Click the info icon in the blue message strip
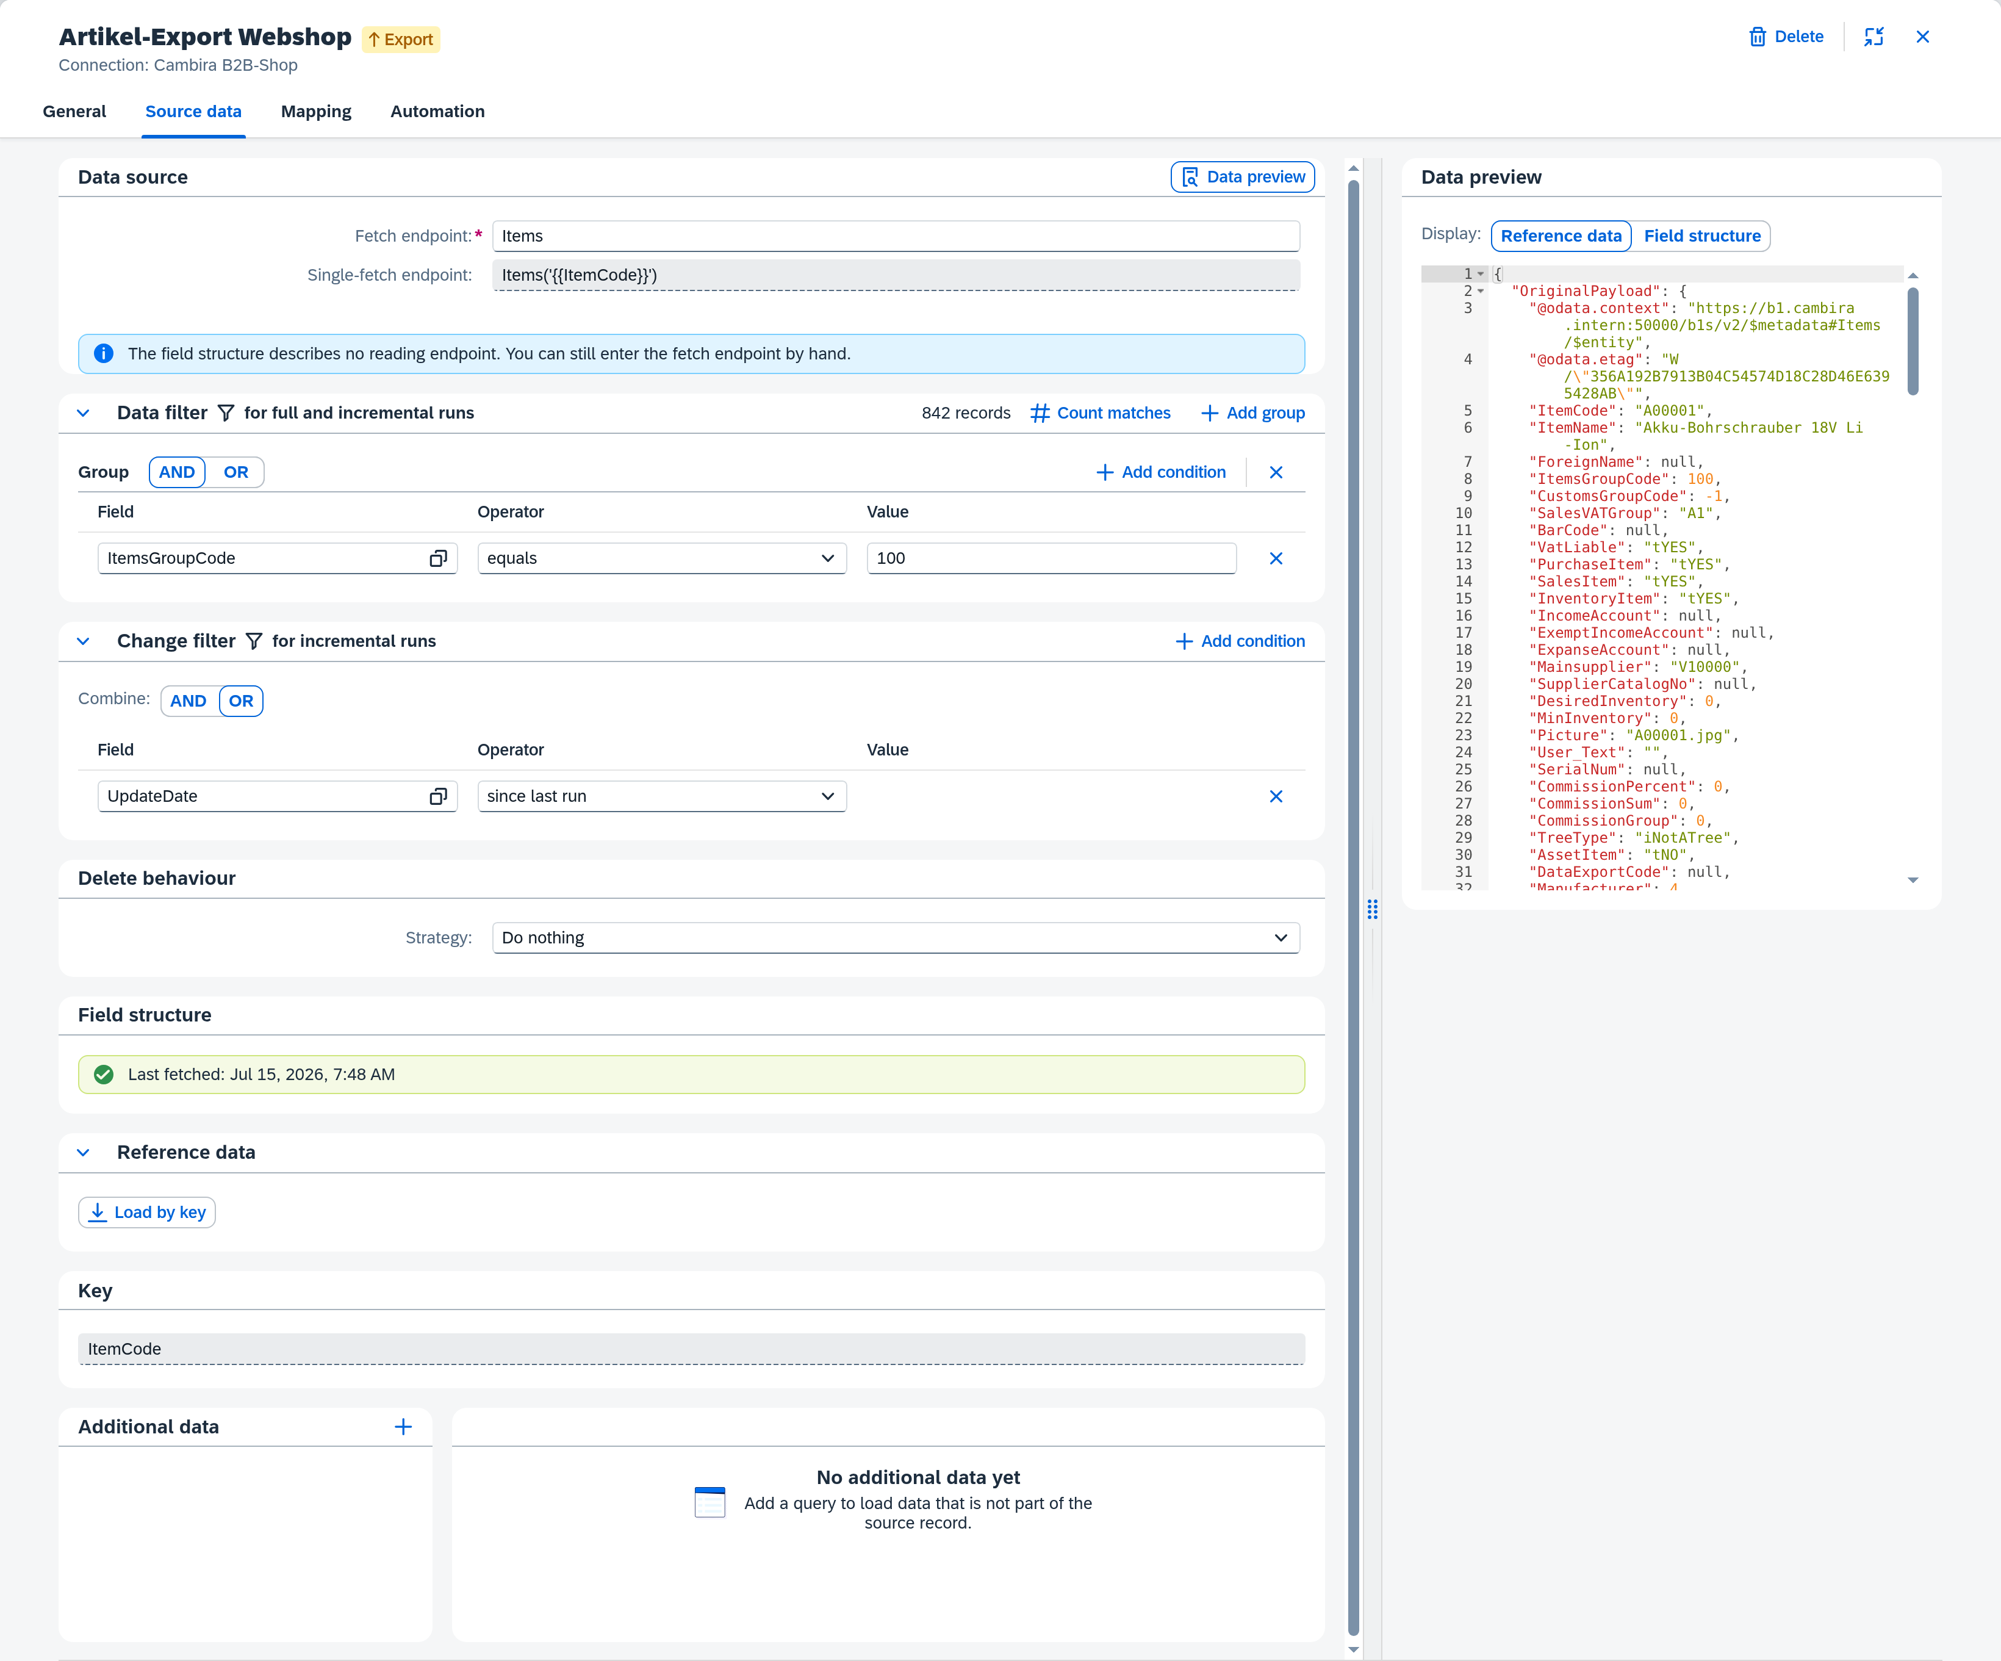The image size is (2001, 1661). [104, 353]
